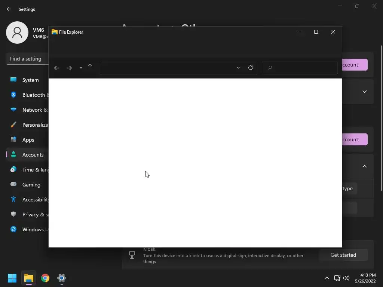Image resolution: width=383 pixels, height=287 pixels.
Task: Click the lower account button in Settings
Action: point(355,139)
